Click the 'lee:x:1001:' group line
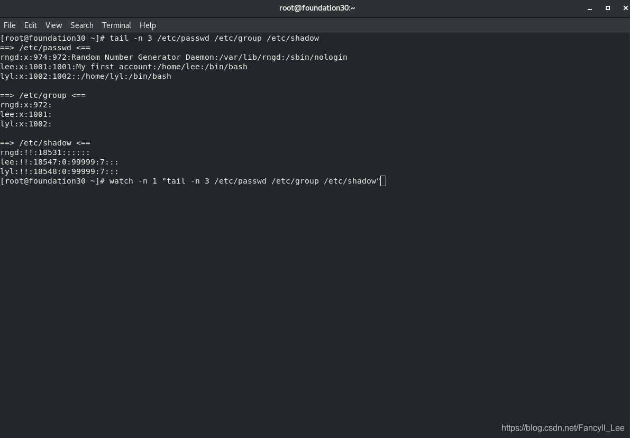 [26, 114]
